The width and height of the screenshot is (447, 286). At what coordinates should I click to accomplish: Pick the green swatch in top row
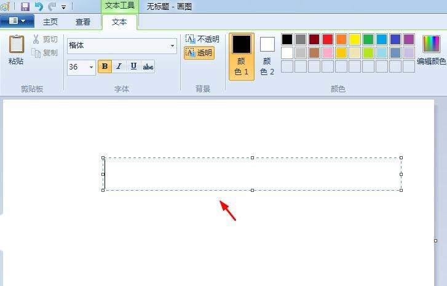tap(368, 39)
